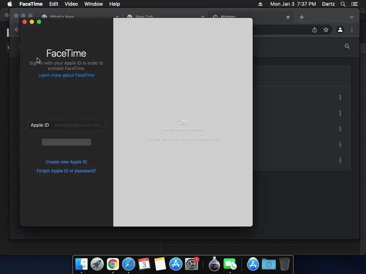Open fourth history entry's more actions menu
366x274 pixels.
pyautogui.click(x=340, y=144)
